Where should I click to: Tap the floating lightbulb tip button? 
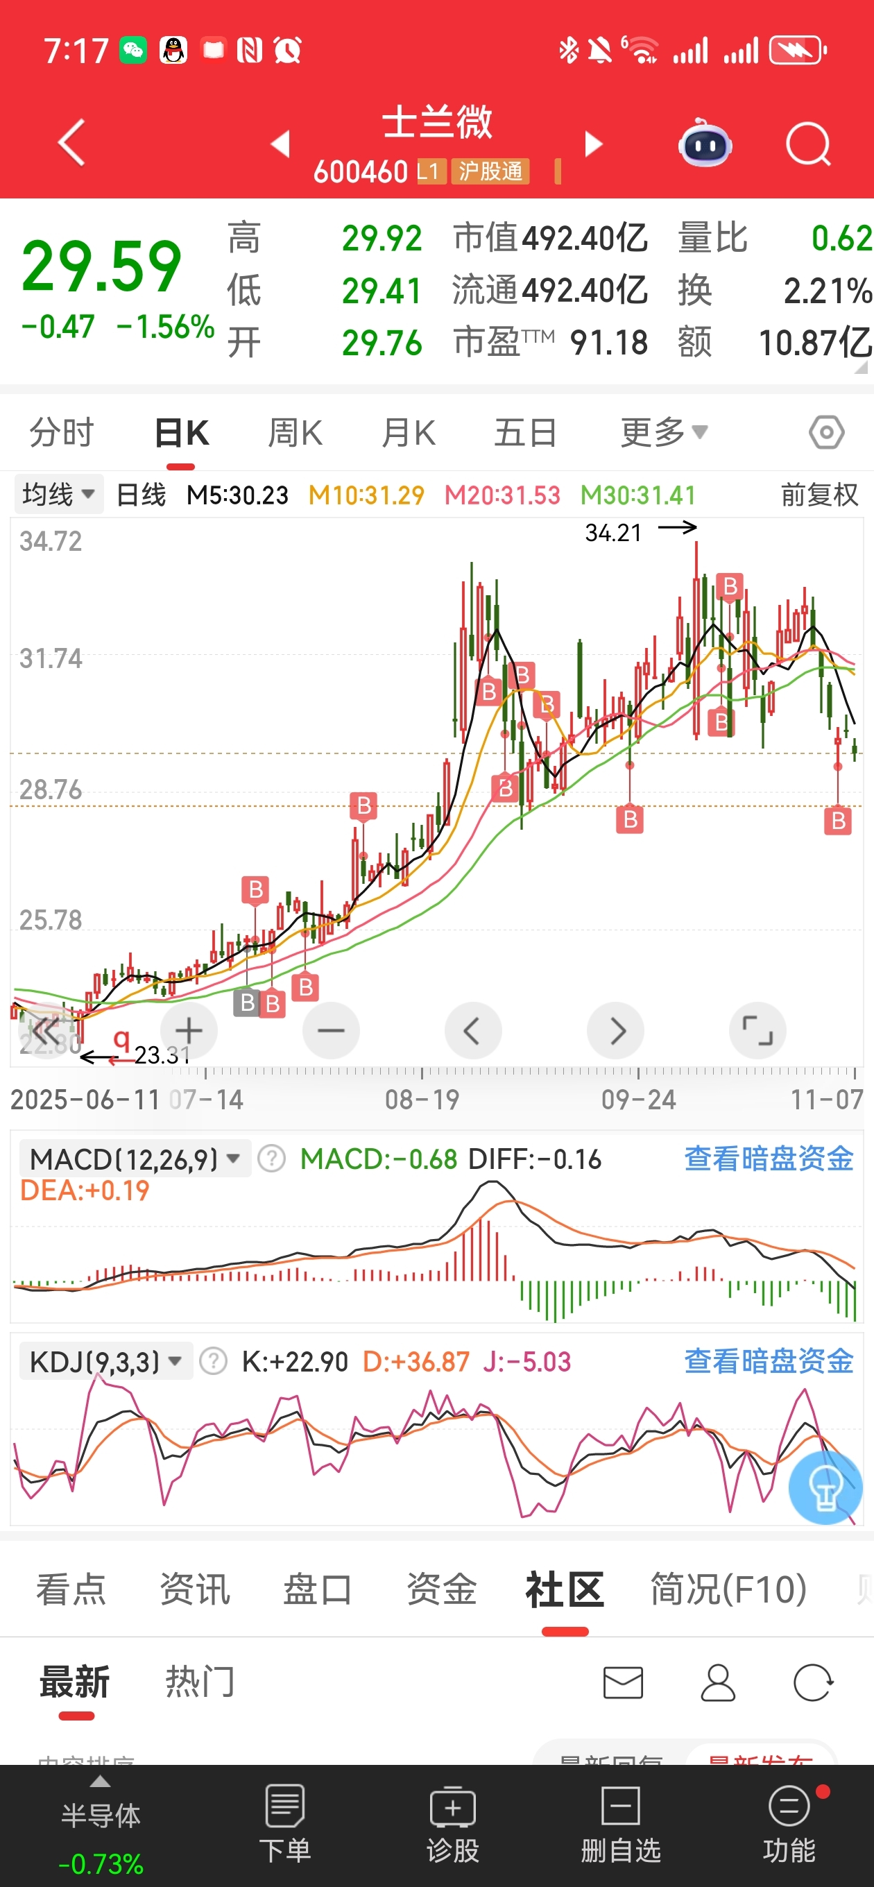point(825,1487)
